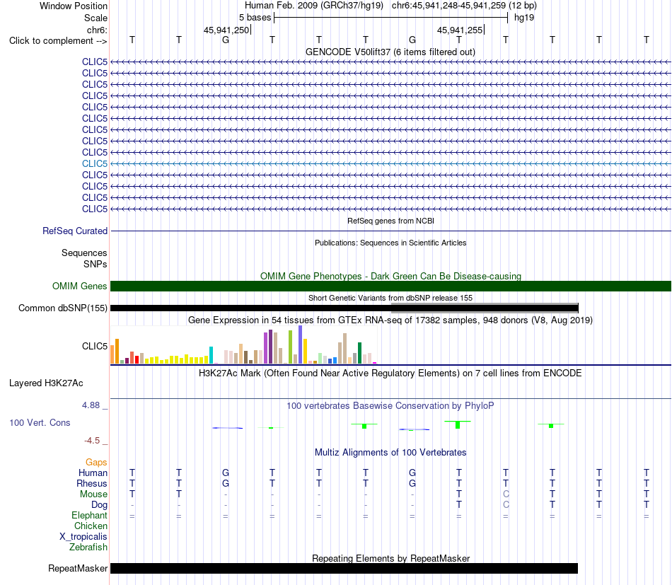Click the hg19 label beside the scale bar
This screenshot has width=672, height=585.
[524, 18]
